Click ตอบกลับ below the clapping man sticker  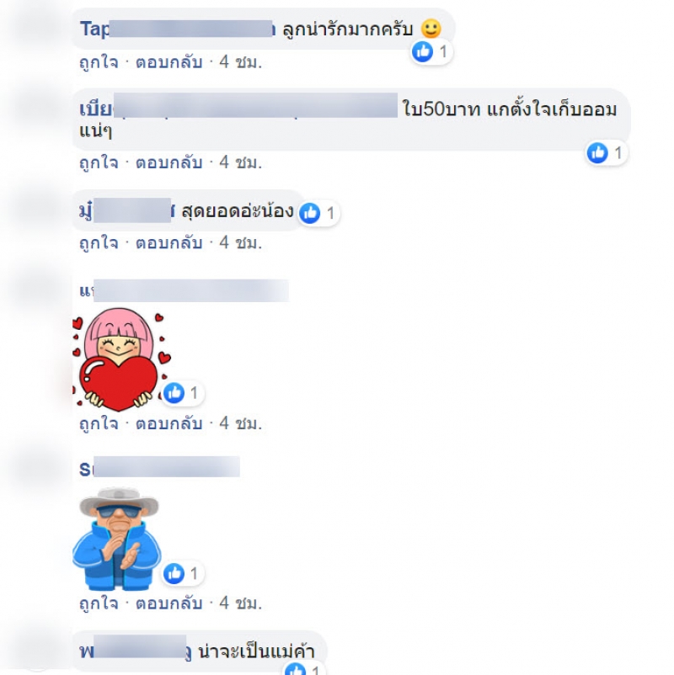click(x=169, y=603)
